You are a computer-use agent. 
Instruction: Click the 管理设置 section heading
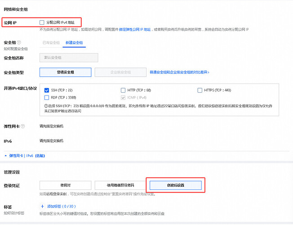pyautogui.click(x=12, y=172)
